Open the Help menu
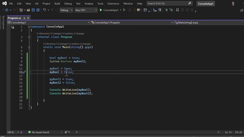 pyautogui.click(x=140, y=3)
